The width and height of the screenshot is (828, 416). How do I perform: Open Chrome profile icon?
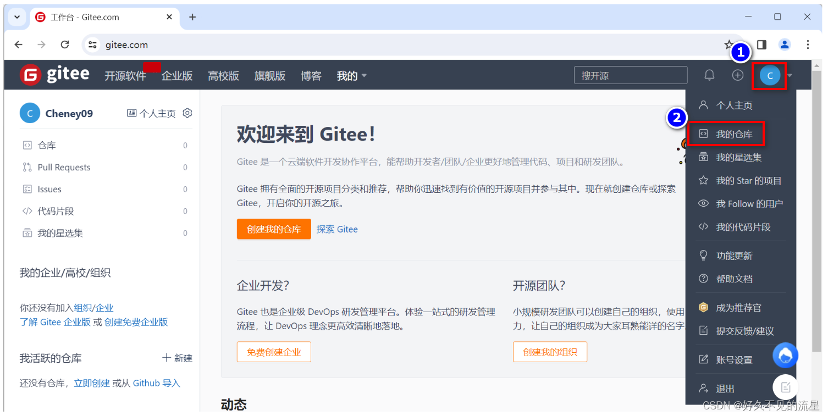[x=785, y=45]
